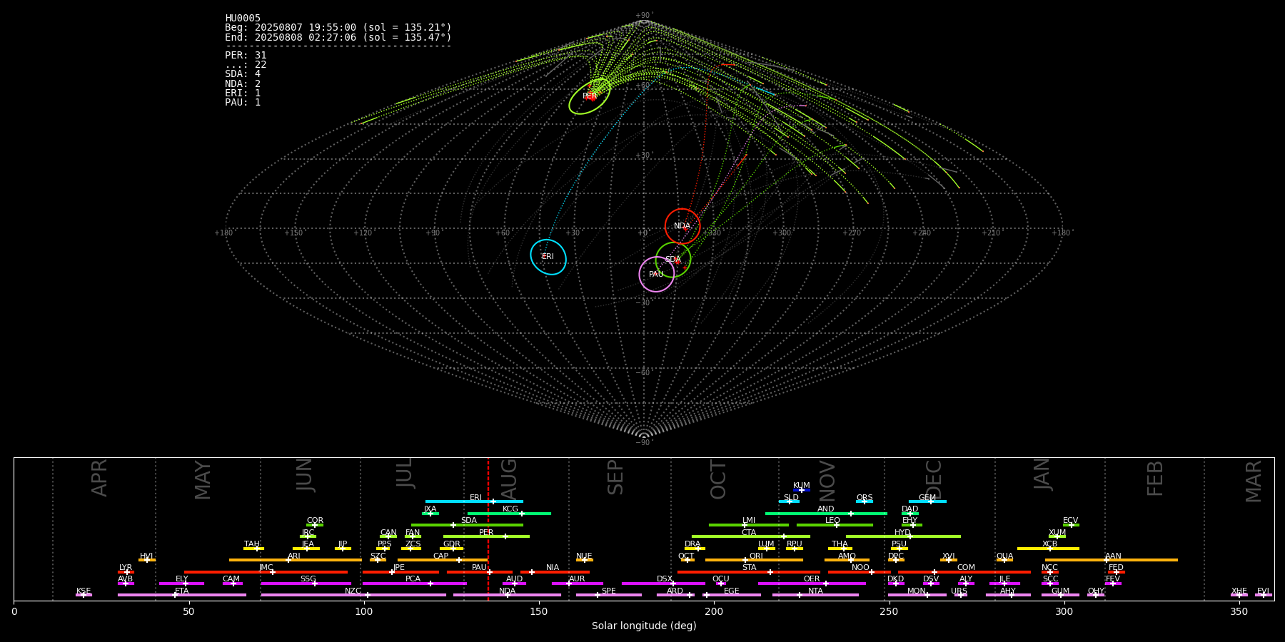The width and height of the screenshot is (1285, 642).
Task: Click the SSG shower bar in the timeline
Action: point(306,584)
